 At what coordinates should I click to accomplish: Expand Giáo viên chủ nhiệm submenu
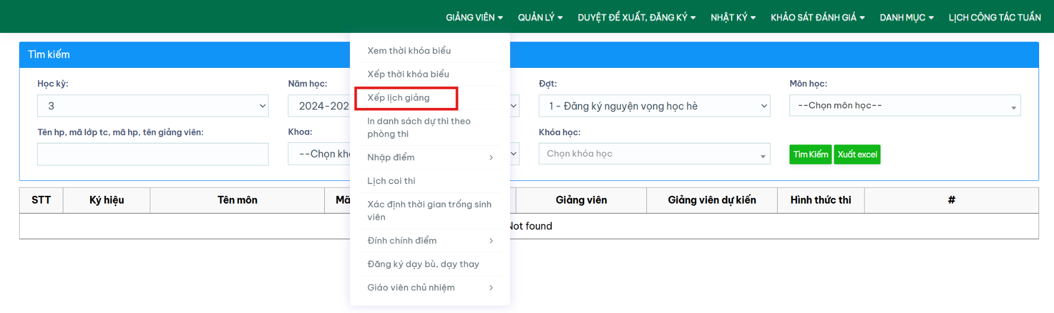pyautogui.click(x=430, y=288)
